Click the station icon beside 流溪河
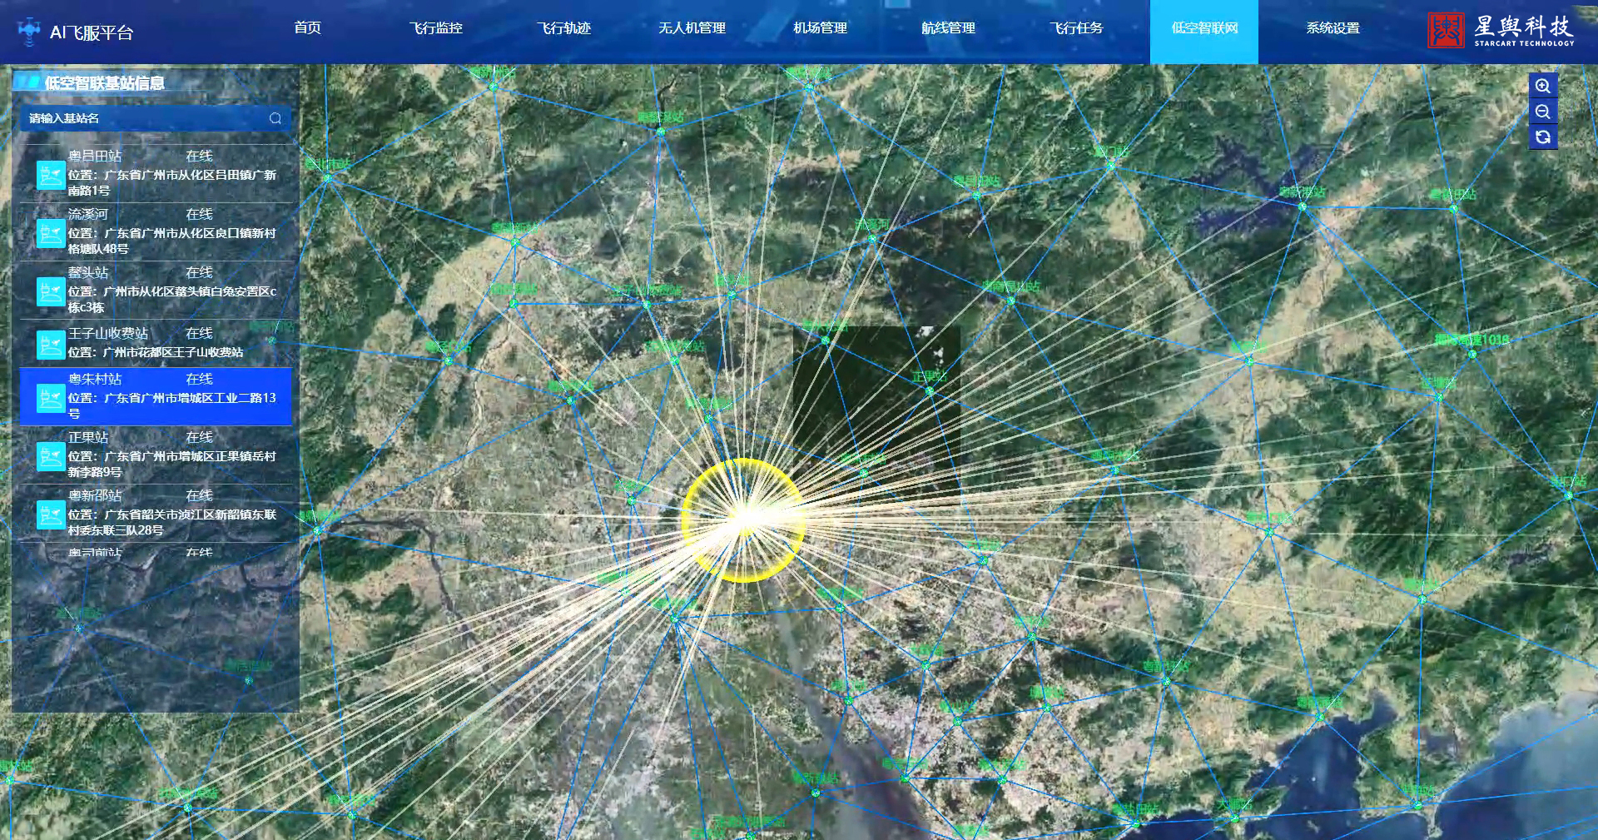 tap(51, 233)
